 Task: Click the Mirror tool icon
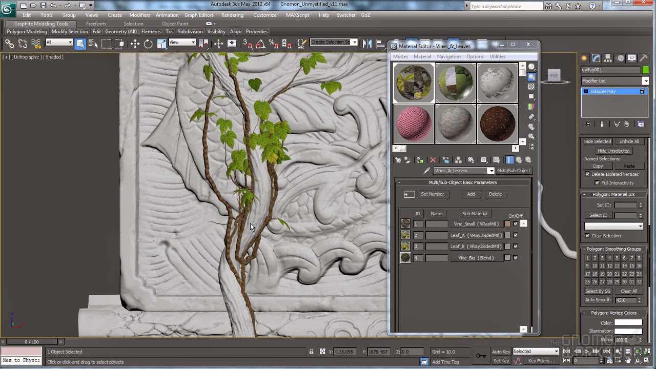pos(367,44)
